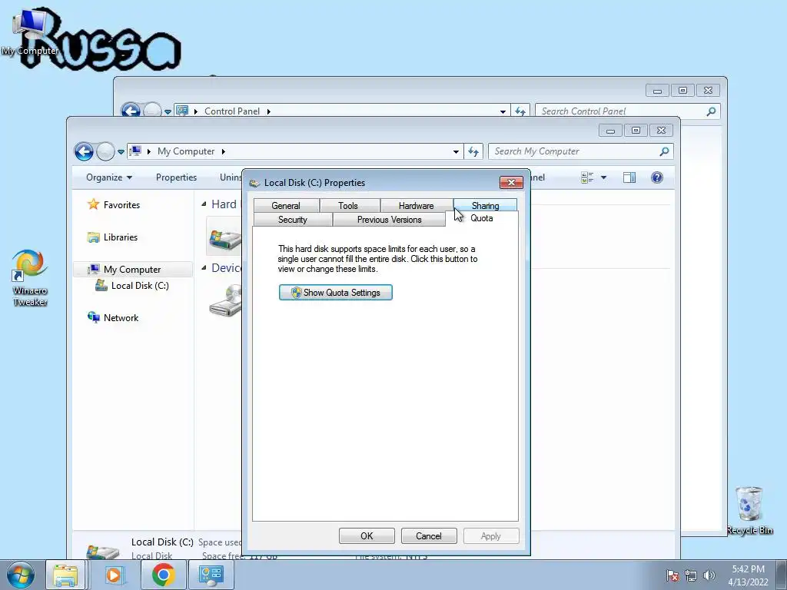The image size is (787, 590).
Task: Expand breadcrumb arrow after Control Panel
Action: tap(268, 111)
